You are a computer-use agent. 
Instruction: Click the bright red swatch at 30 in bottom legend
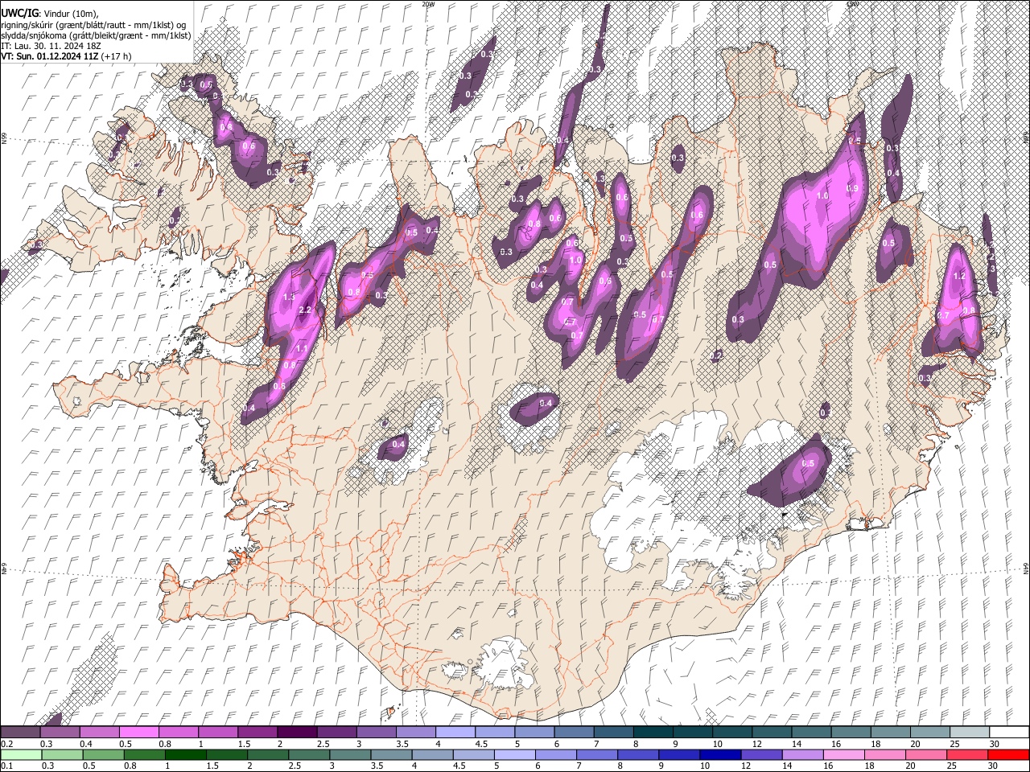coord(1007,754)
